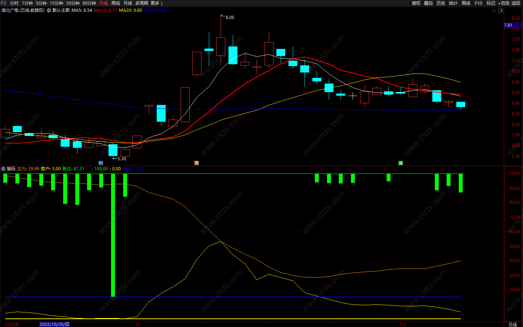Image resolution: width=523 pixels, height=327 pixels.
Task: Click the 主力: 39.99 value
Action: pyautogui.click(x=28, y=169)
